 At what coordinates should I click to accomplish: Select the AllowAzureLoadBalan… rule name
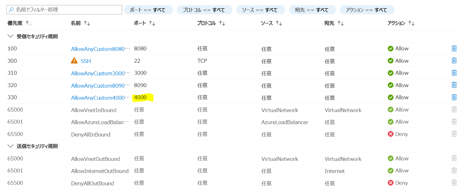(100, 122)
